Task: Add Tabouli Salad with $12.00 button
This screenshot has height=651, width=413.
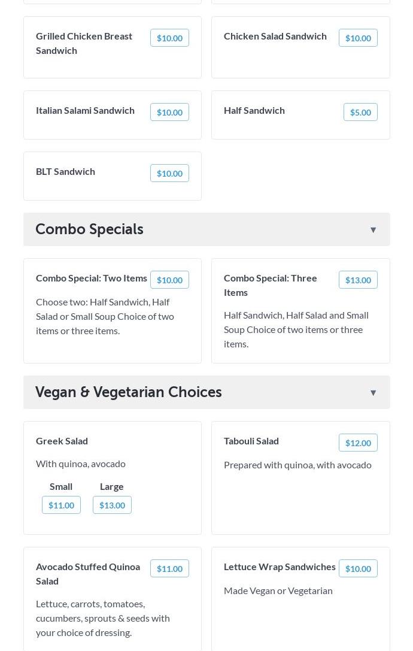Action: pos(358,443)
